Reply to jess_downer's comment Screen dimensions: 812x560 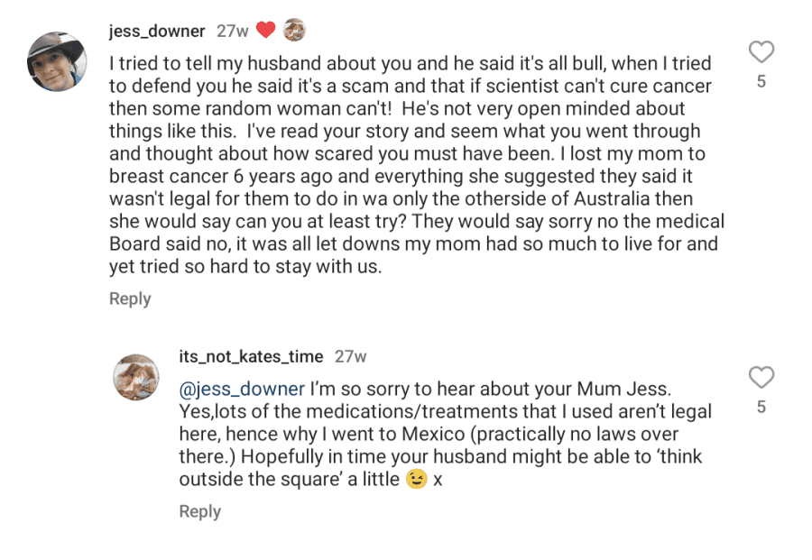point(130,298)
